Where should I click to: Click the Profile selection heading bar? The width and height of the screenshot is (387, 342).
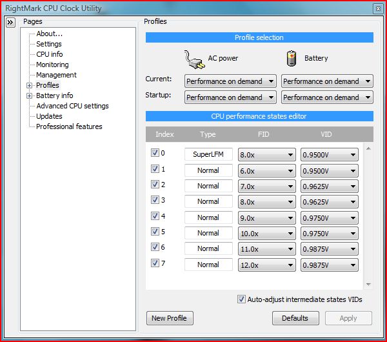[x=259, y=37]
